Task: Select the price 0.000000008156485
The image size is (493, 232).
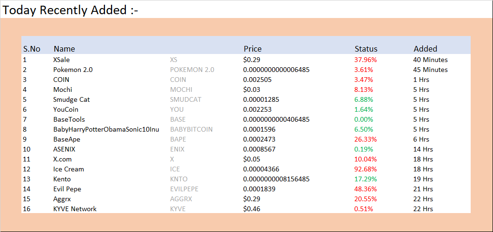Action: (x=276, y=179)
